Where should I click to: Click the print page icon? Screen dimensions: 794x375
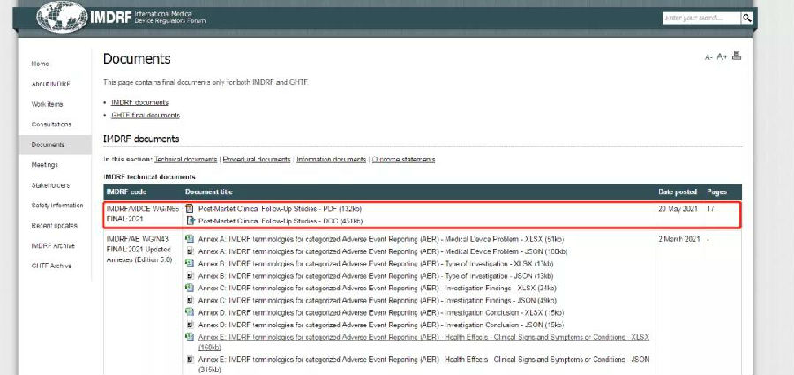(737, 56)
